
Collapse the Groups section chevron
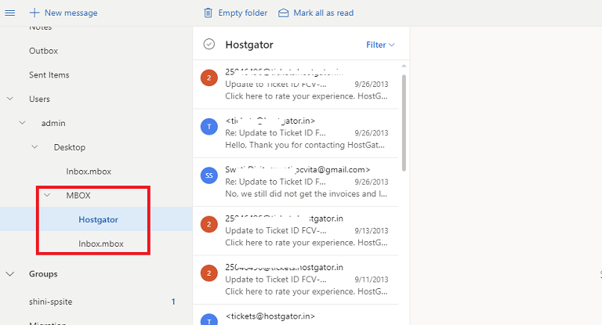pyautogui.click(x=10, y=274)
